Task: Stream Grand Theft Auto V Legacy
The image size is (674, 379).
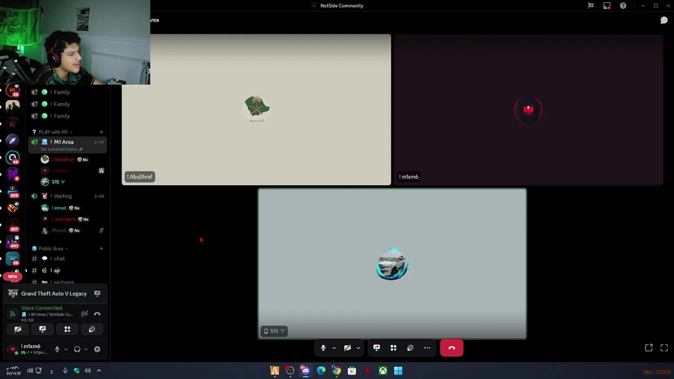Action: pyautogui.click(x=97, y=294)
